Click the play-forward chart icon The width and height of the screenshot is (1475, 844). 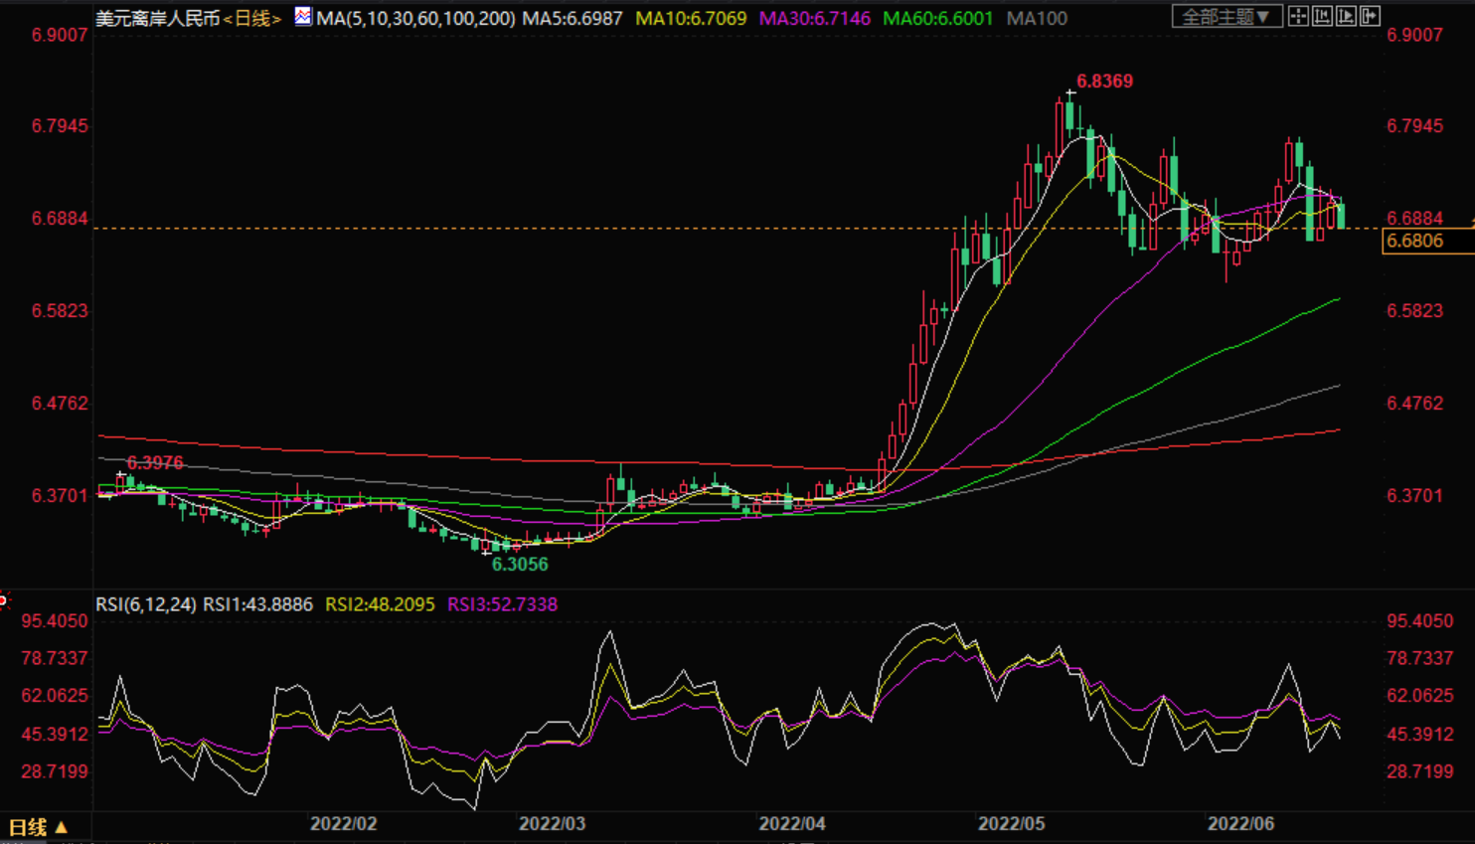[1346, 16]
